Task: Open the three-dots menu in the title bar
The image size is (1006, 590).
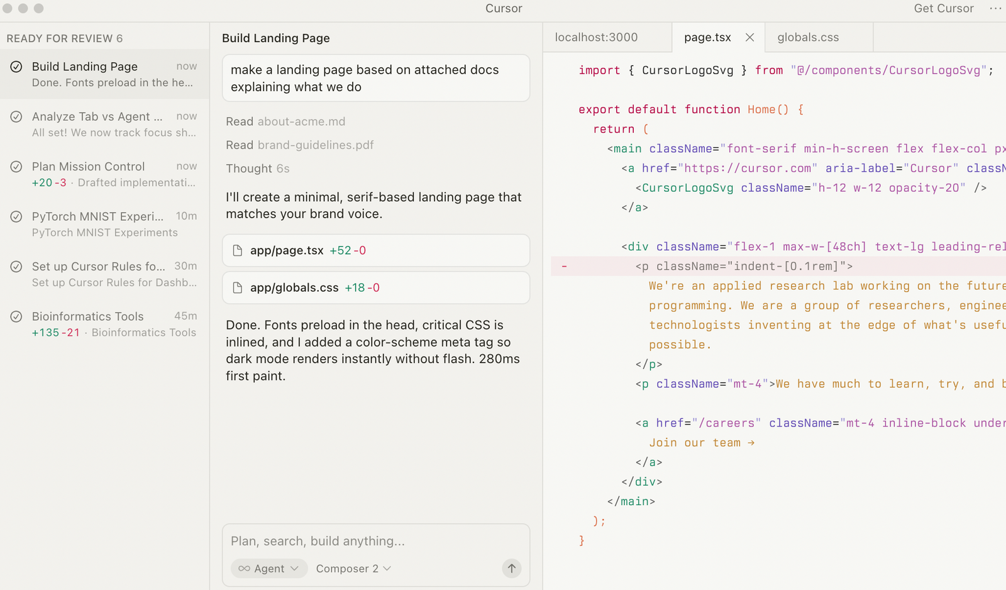Action: (995, 8)
